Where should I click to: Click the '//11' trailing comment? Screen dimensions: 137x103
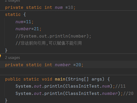[120, 86]
